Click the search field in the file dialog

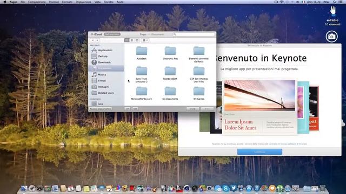194,34
